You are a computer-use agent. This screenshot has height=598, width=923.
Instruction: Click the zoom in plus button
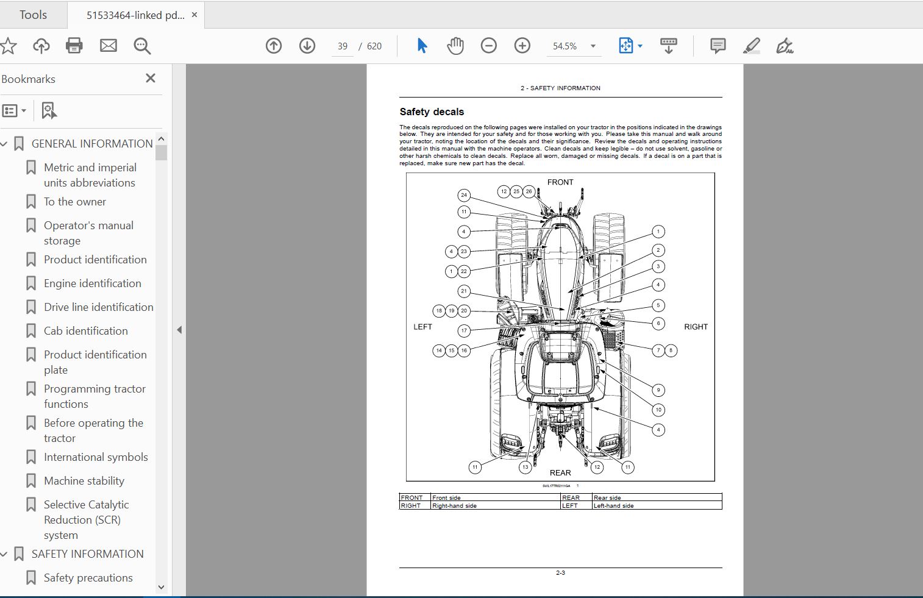(522, 46)
